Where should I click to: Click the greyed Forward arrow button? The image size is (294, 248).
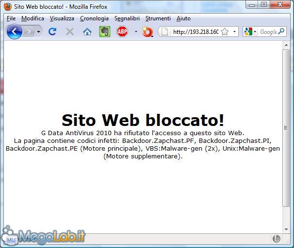coord(29,31)
